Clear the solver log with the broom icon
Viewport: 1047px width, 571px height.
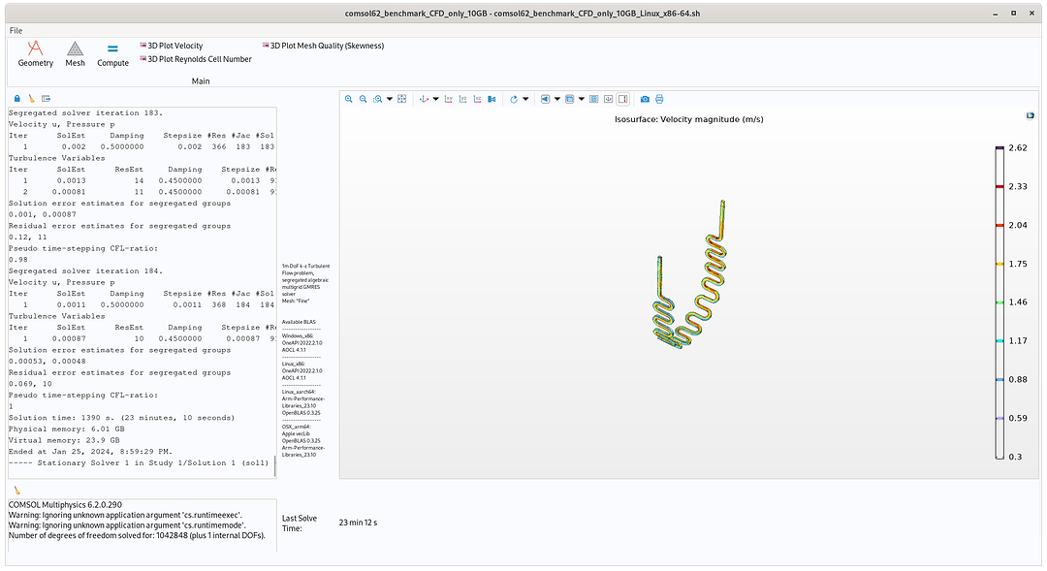30,98
